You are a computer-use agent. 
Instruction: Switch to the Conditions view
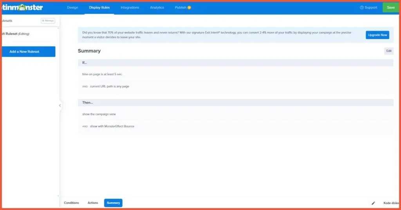click(x=71, y=203)
